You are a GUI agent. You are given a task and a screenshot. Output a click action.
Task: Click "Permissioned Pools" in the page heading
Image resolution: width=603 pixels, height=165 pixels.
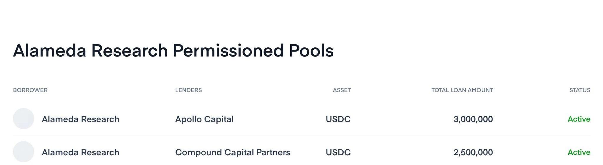pyautogui.click(x=253, y=51)
